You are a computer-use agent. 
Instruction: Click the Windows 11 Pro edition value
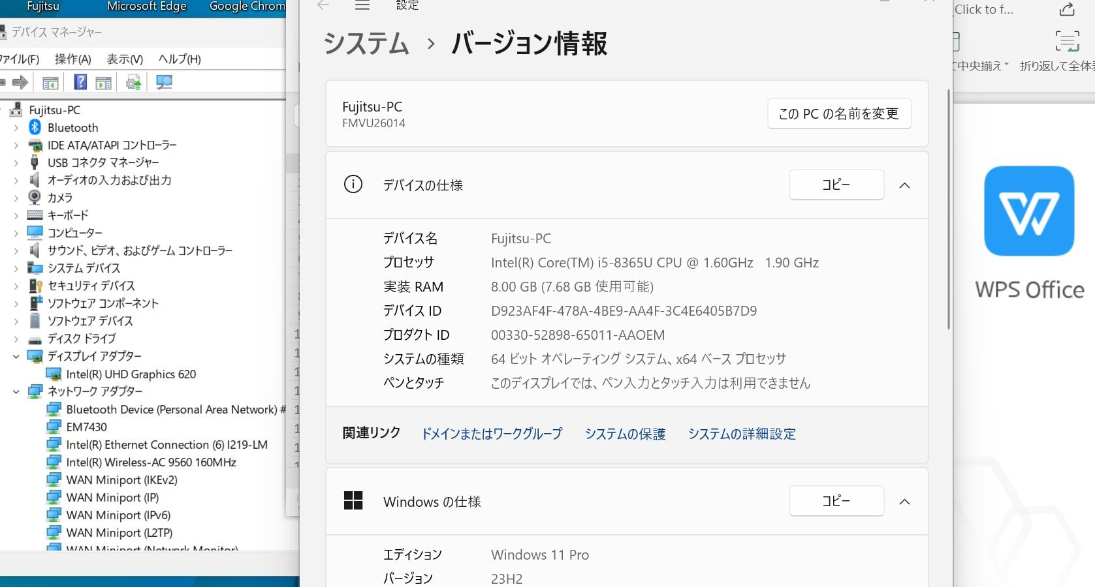coord(540,554)
